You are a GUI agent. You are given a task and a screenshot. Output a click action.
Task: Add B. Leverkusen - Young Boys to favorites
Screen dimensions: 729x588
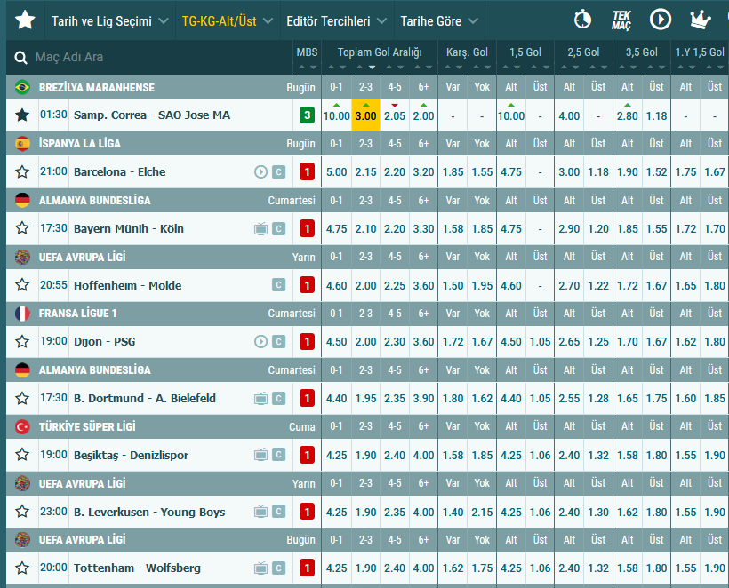point(22,512)
